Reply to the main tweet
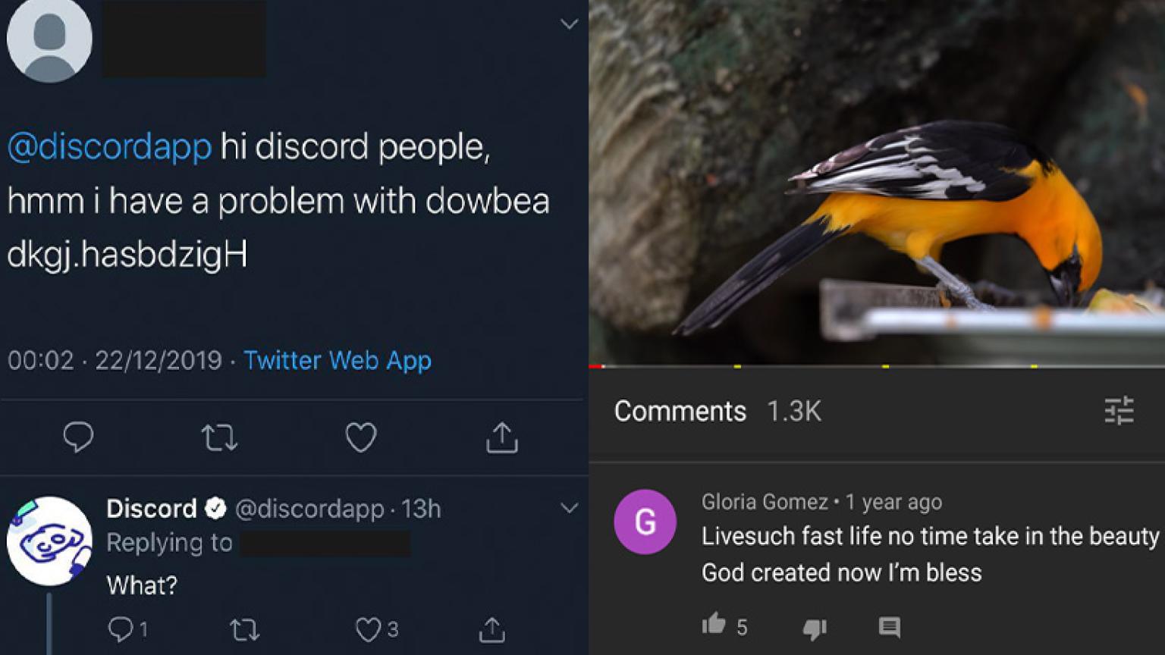 pyautogui.click(x=78, y=437)
